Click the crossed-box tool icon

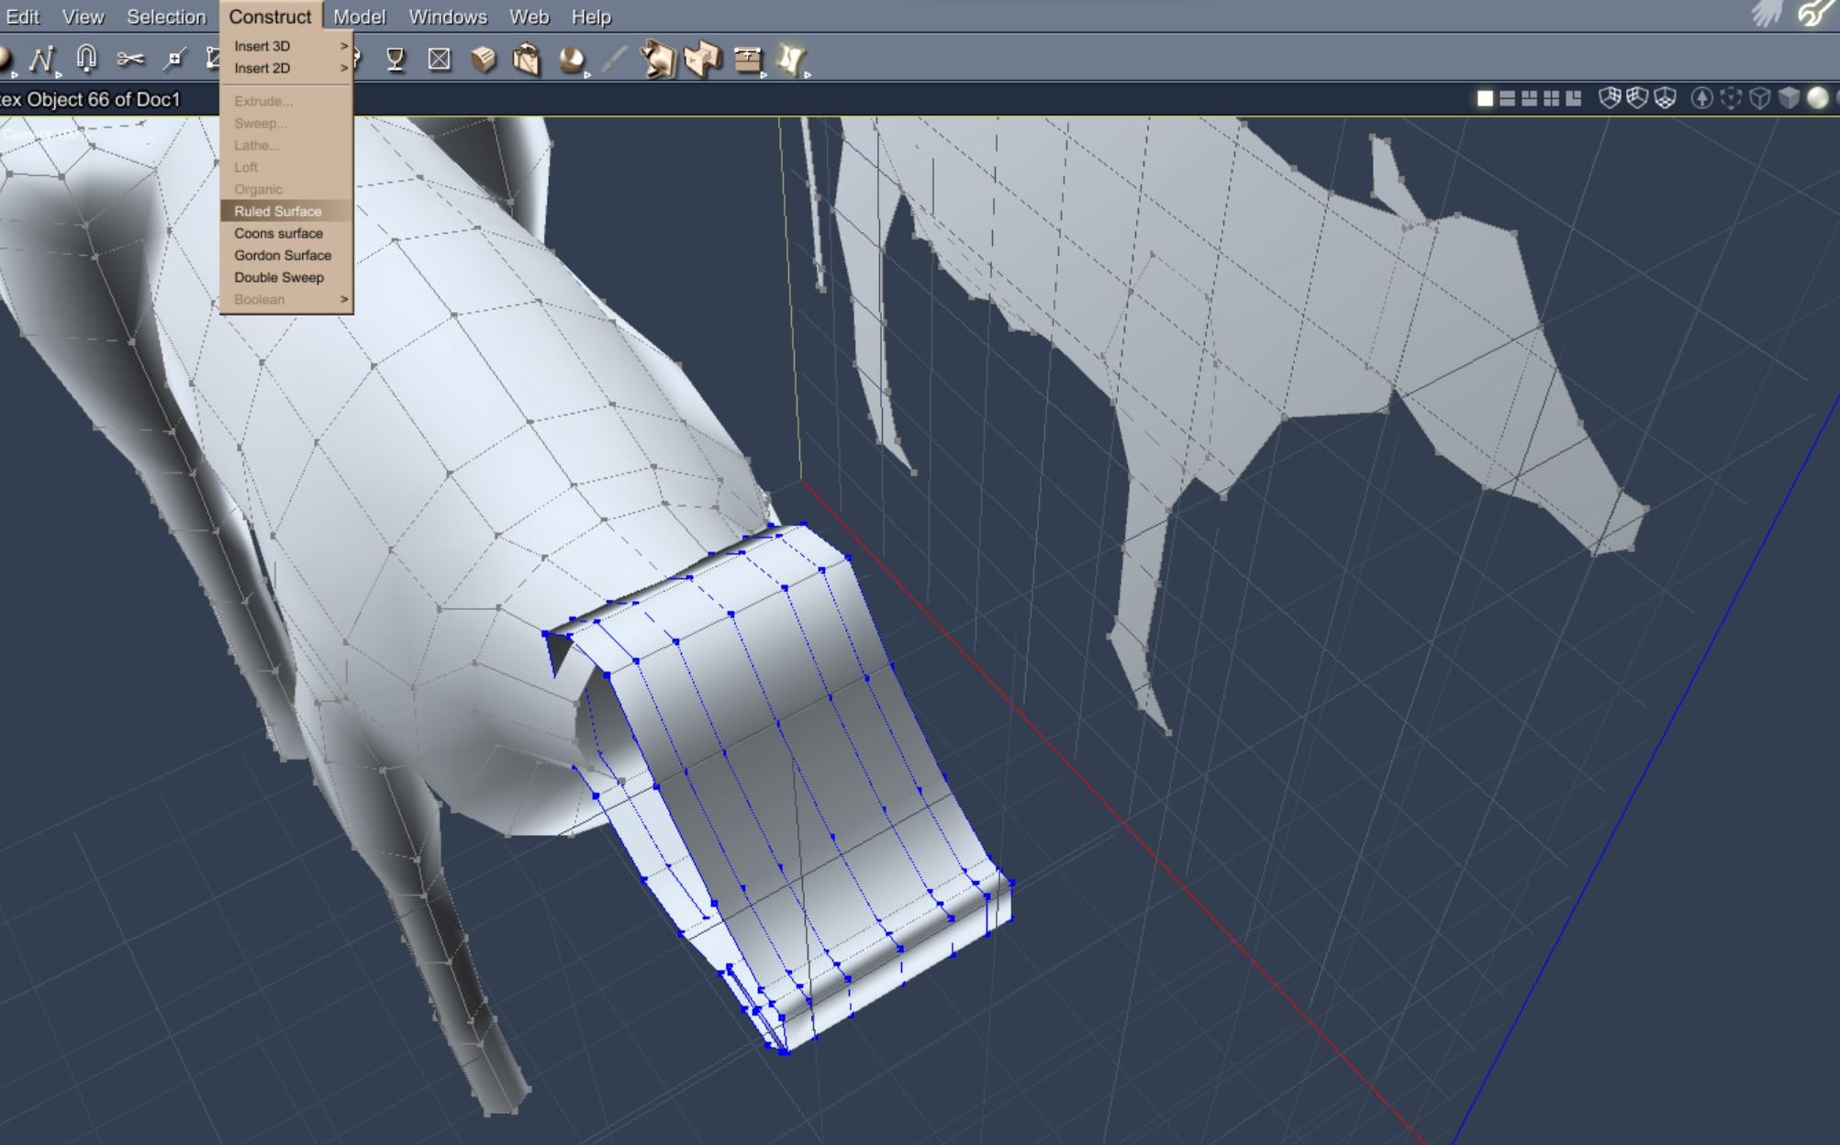tap(440, 60)
